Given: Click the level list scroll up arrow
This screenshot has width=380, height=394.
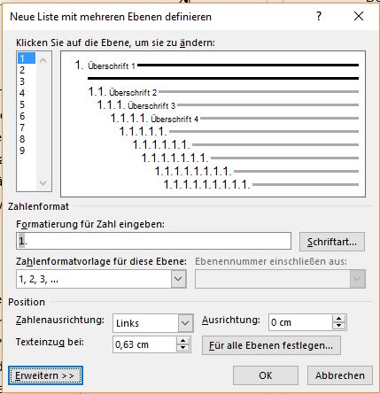Looking at the screenshot, I should [x=43, y=60].
